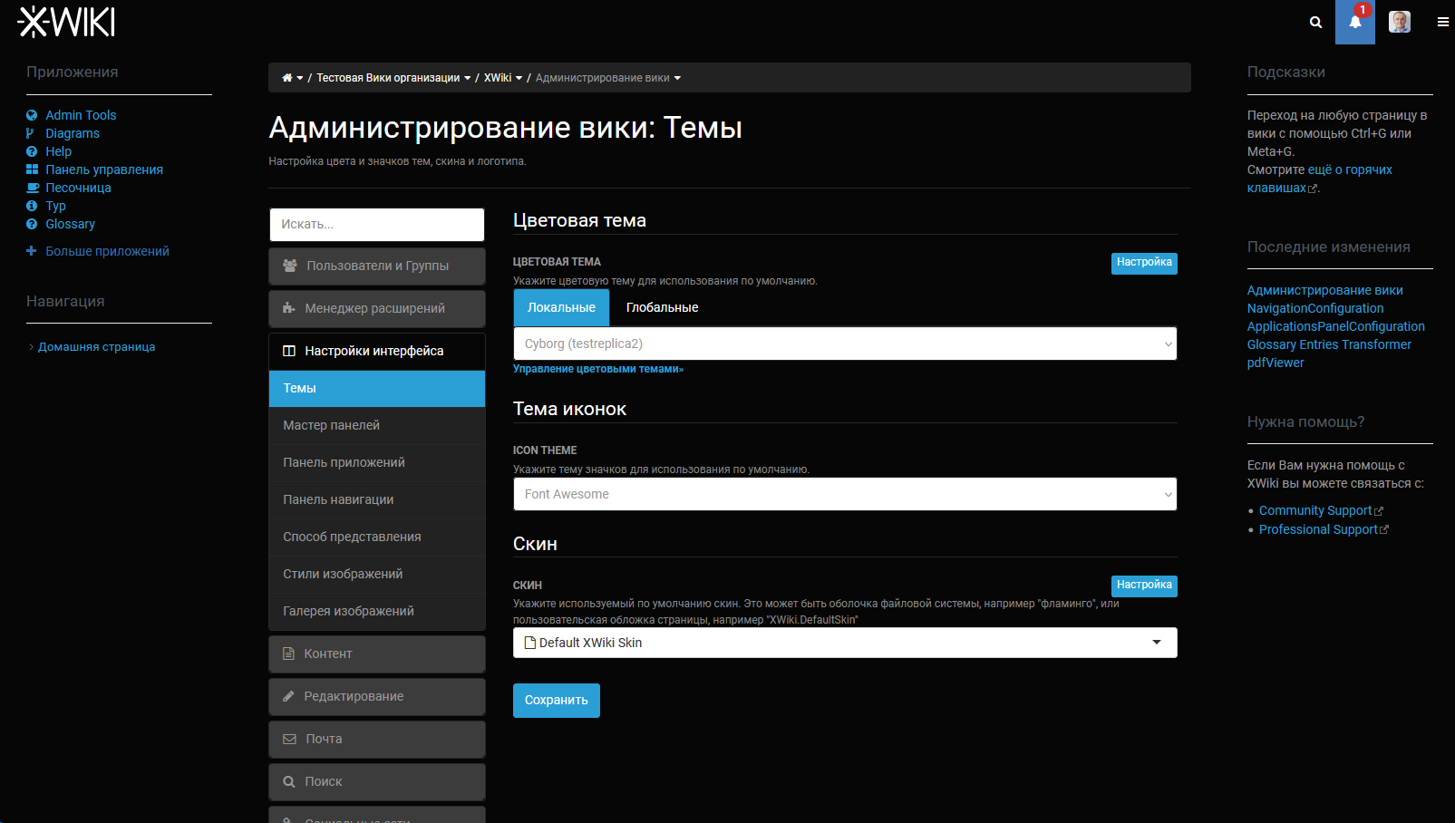The width and height of the screenshot is (1455, 823).
Task: Click the home icon in breadcrumb
Action: [x=287, y=78]
